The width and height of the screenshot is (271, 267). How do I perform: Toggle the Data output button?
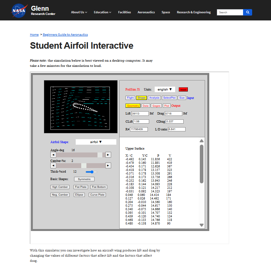tap(146, 106)
